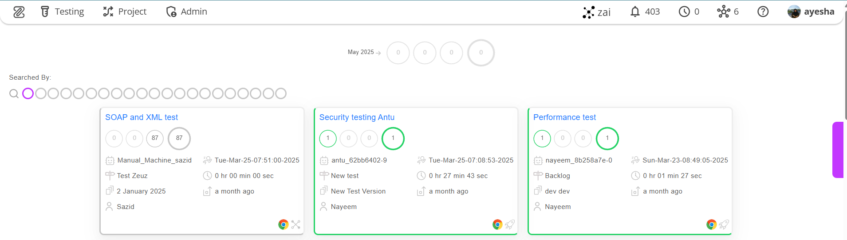Open the help question mark icon
This screenshot has width=847, height=240.
(763, 12)
